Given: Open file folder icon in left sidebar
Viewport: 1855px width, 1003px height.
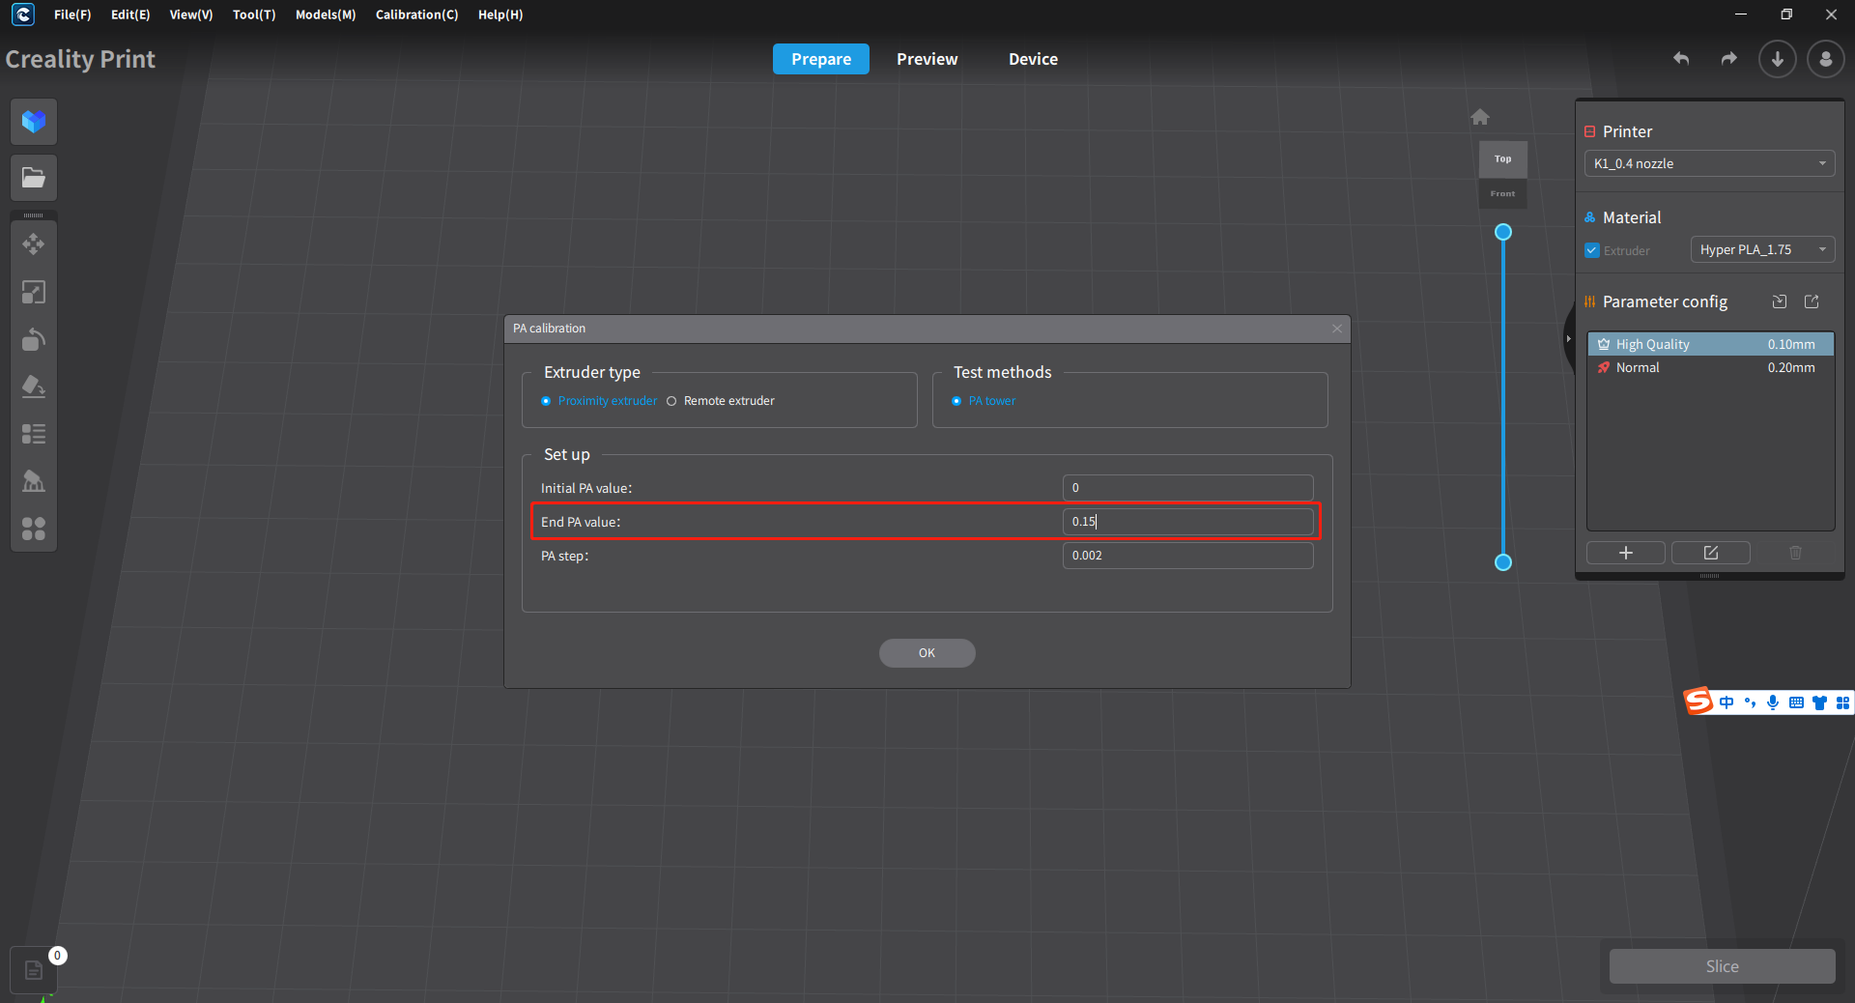Looking at the screenshot, I should (34, 178).
